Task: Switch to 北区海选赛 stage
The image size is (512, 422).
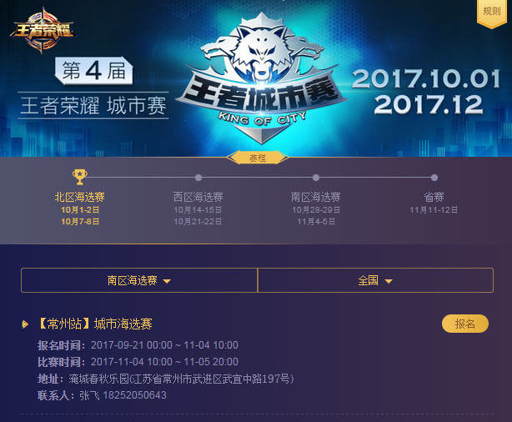Action: [80, 197]
